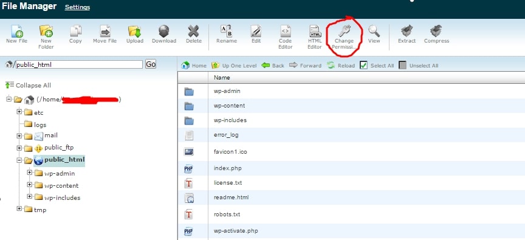Click the license.txt text file icon

189,183
